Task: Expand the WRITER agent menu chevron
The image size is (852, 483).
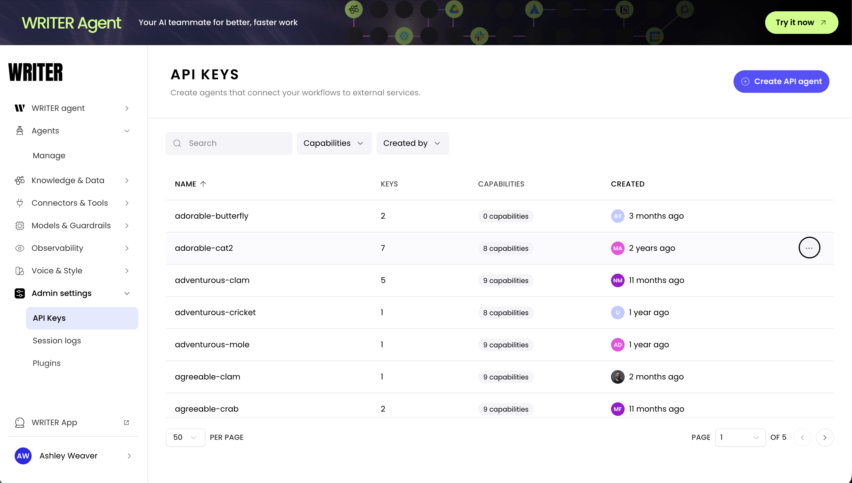Action: (x=127, y=108)
